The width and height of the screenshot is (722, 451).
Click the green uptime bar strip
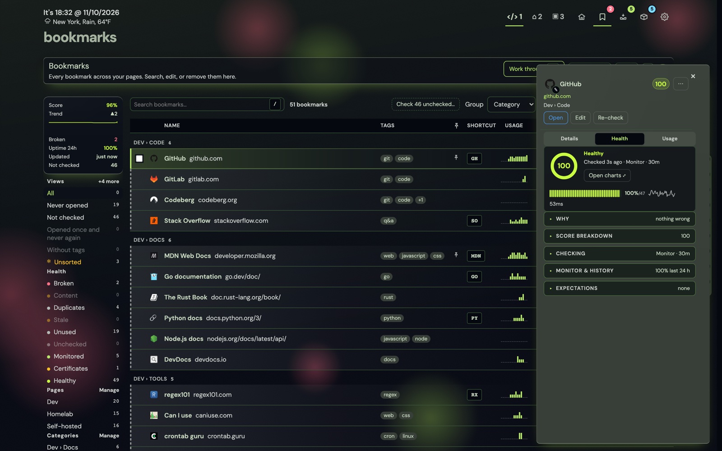click(584, 193)
